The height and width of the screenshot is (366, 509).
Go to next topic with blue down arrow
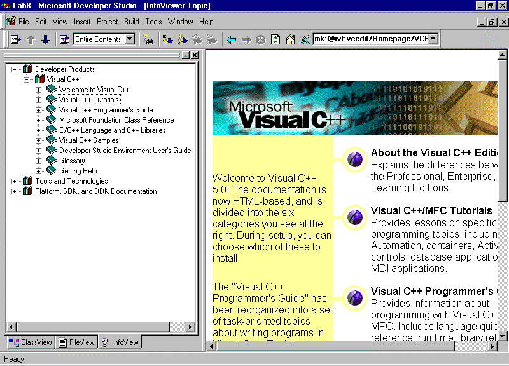click(x=45, y=39)
